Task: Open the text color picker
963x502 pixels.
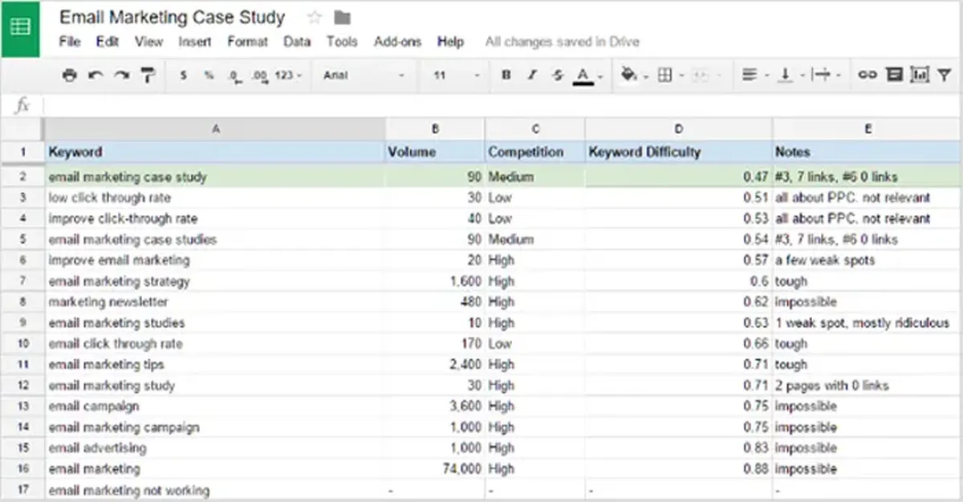Action: [587, 75]
